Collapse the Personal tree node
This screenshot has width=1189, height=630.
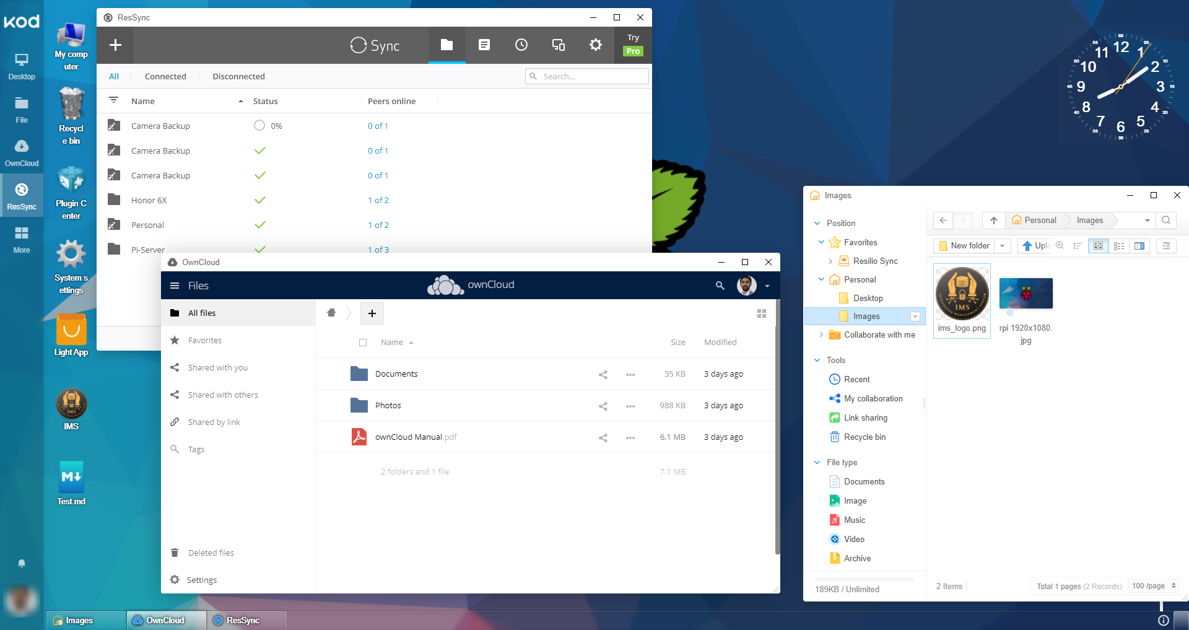click(x=821, y=279)
